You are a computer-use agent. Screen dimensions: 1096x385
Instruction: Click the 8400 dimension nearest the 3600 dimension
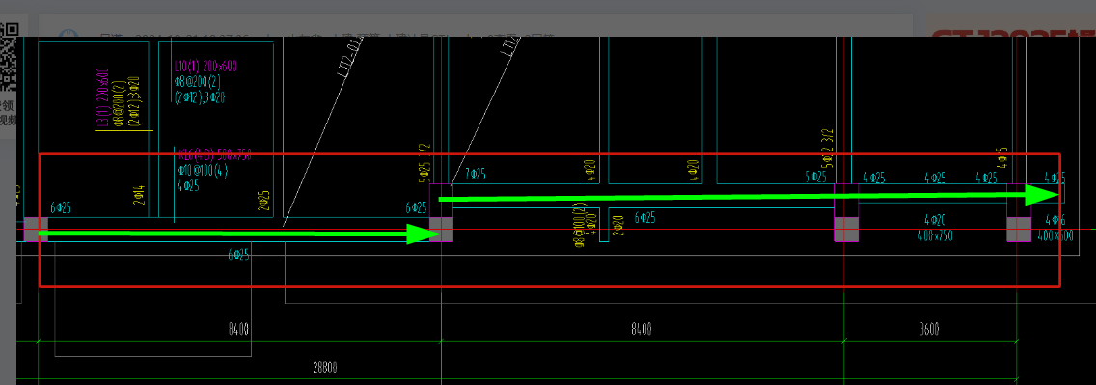tap(641, 329)
